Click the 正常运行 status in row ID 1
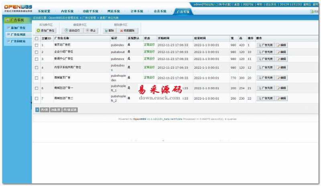This screenshot has width=321, height=186. tap(149, 45)
